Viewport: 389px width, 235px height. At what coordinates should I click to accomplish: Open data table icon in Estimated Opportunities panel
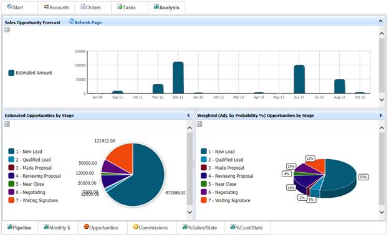(7, 124)
